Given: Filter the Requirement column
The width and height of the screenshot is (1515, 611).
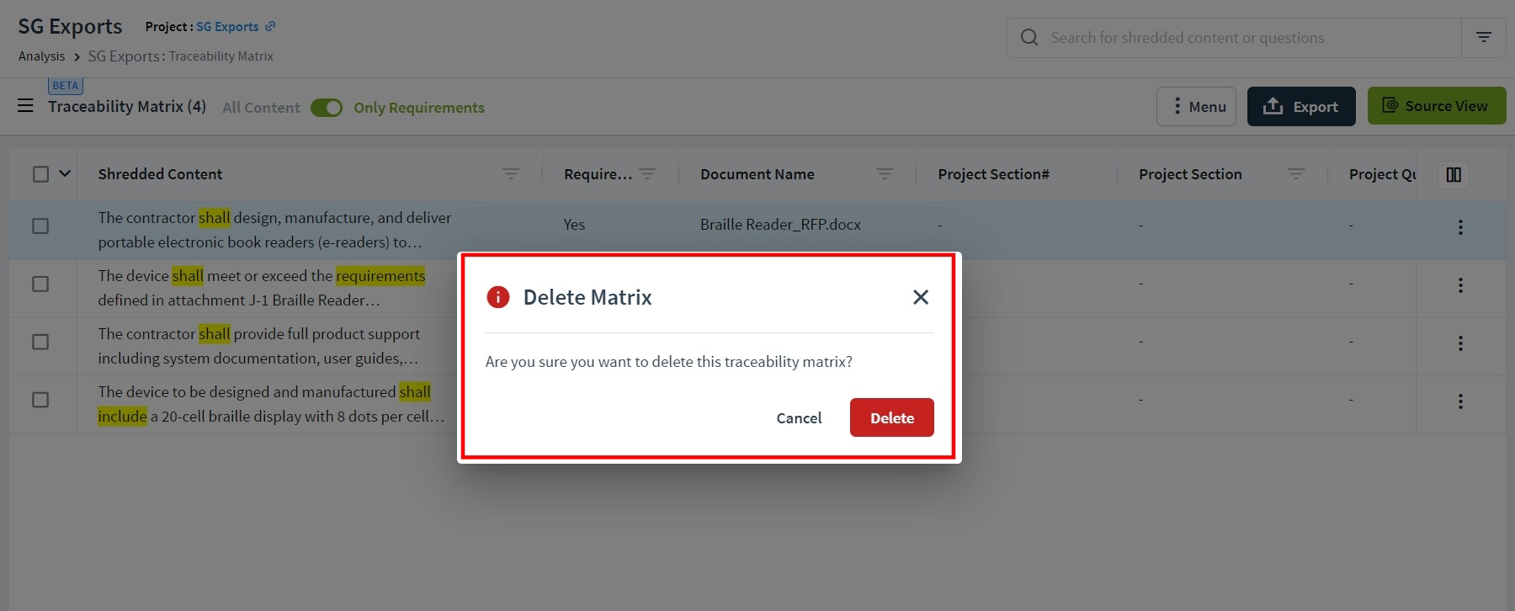Looking at the screenshot, I should tap(647, 173).
